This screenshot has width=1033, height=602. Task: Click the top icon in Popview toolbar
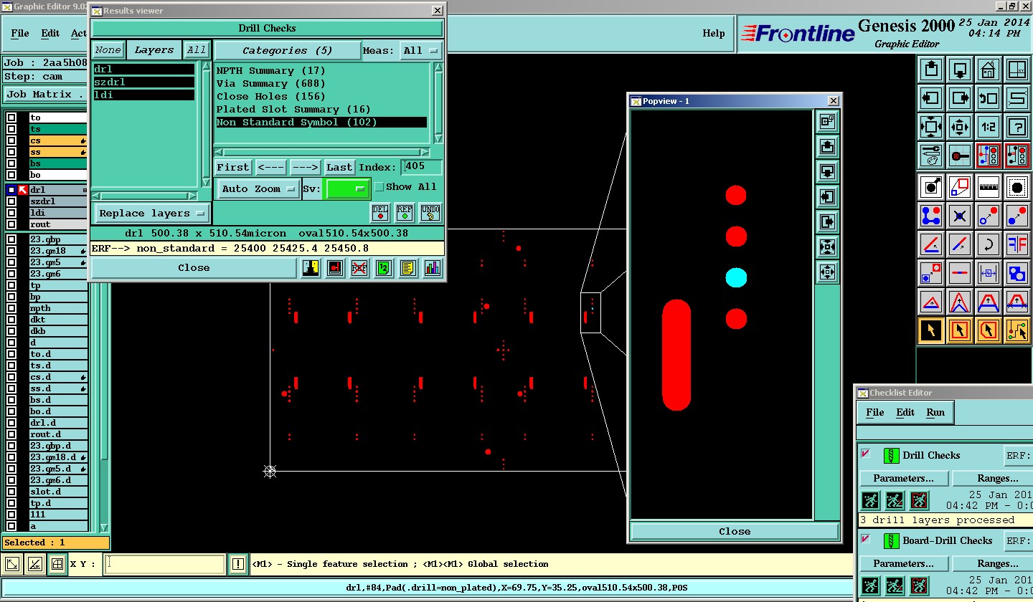(827, 121)
